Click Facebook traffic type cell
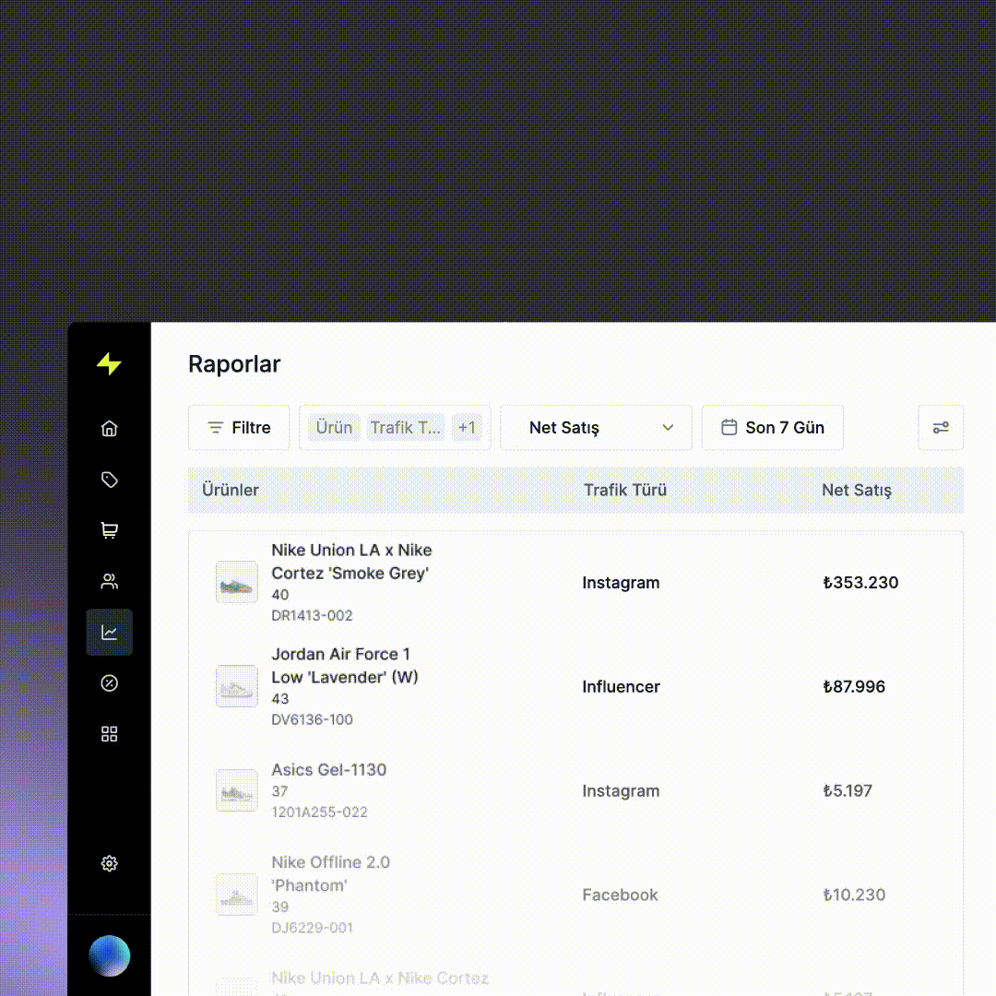This screenshot has width=996, height=996. (620, 895)
